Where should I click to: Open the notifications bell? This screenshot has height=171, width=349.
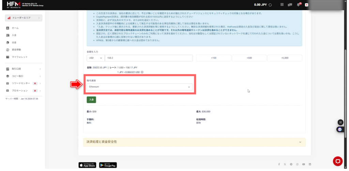click(x=299, y=5)
